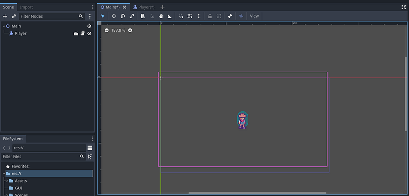Switch to the Import tab
The height and width of the screenshot is (196, 409).
pos(26,7)
